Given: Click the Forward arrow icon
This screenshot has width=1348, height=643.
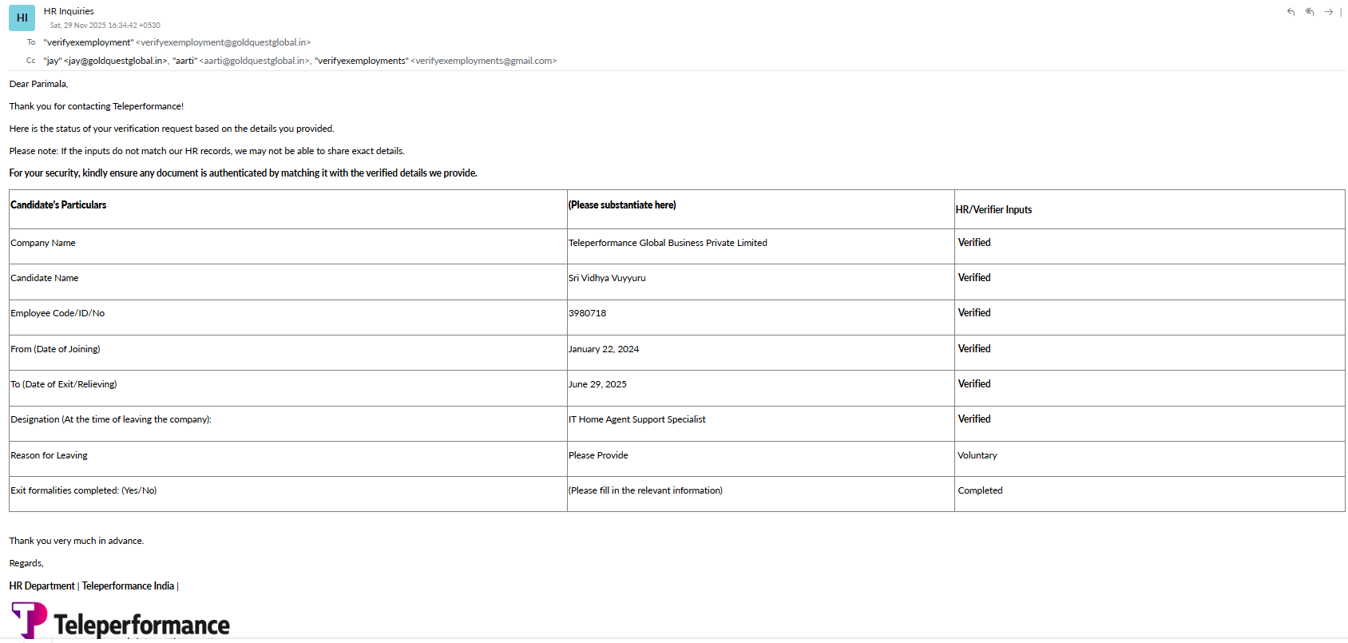Looking at the screenshot, I should point(1328,12).
